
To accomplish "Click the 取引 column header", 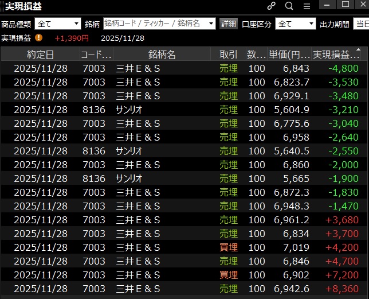I will click(228, 55).
